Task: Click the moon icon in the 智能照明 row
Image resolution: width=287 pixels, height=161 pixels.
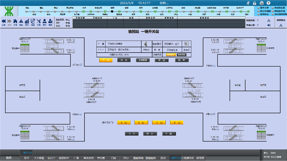Action: [187, 44]
